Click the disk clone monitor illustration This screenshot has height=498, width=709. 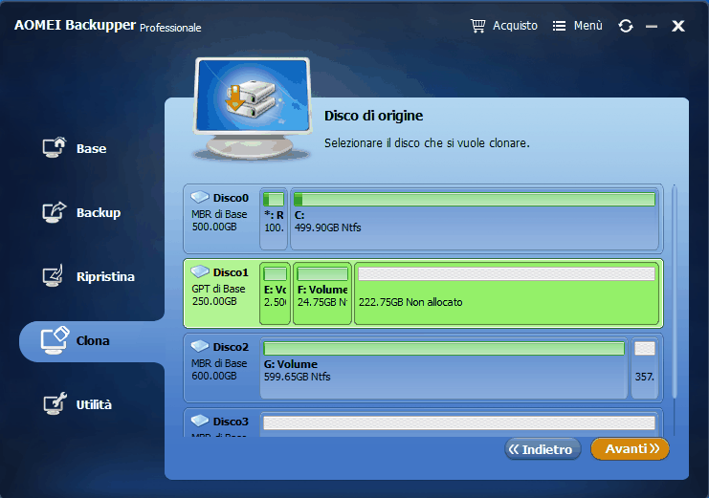pyautogui.click(x=253, y=109)
